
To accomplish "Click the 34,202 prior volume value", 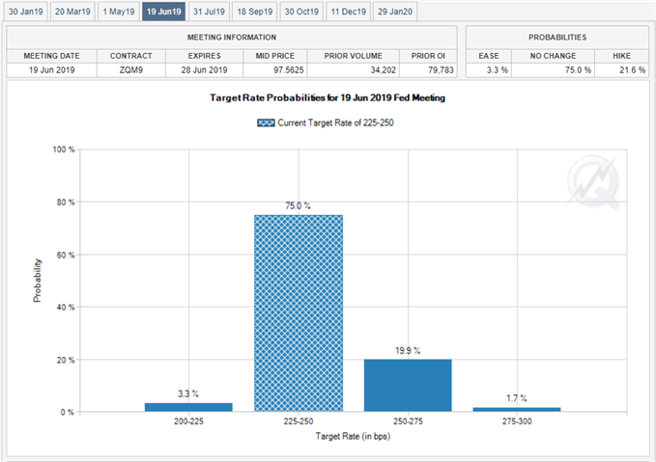I will tap(383, 70).
